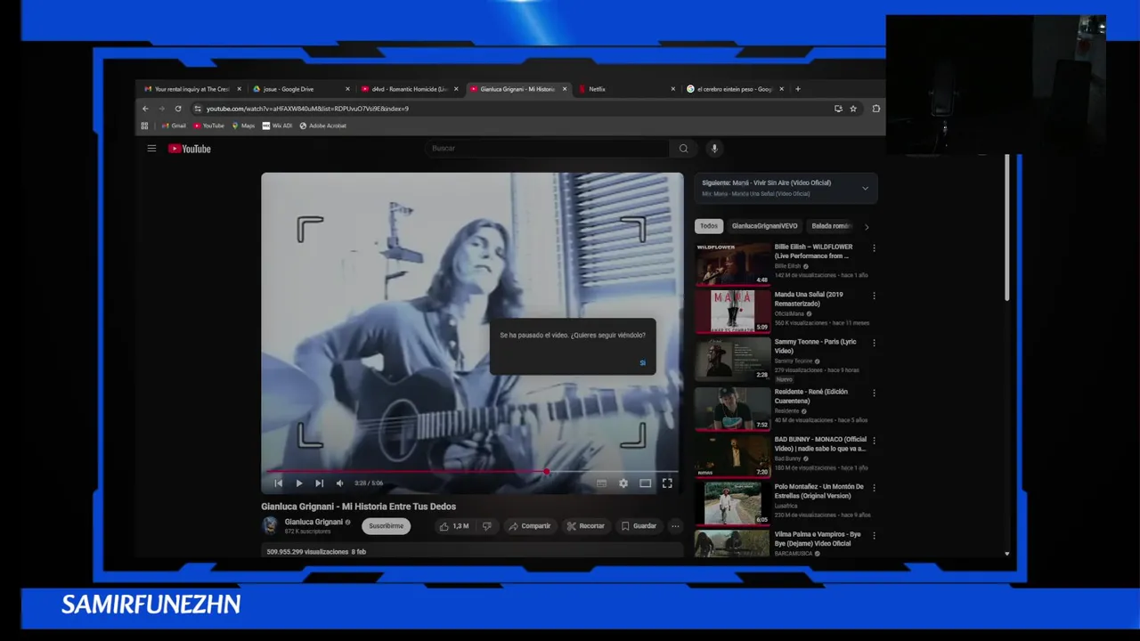Screen dimensions: 1140x641
Task: Open options menu for Vilma Palma video
Action: pos(874,535)
